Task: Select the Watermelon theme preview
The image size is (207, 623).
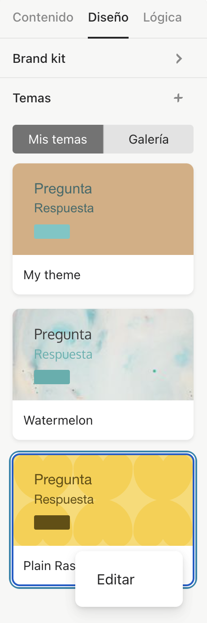Action: tap(103, 355)
